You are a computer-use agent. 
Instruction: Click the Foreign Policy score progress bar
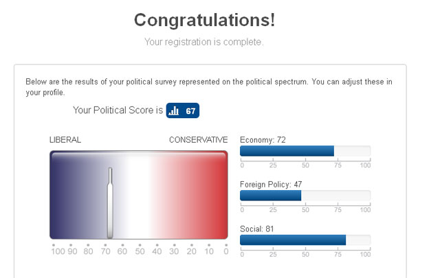pos(305,196)
